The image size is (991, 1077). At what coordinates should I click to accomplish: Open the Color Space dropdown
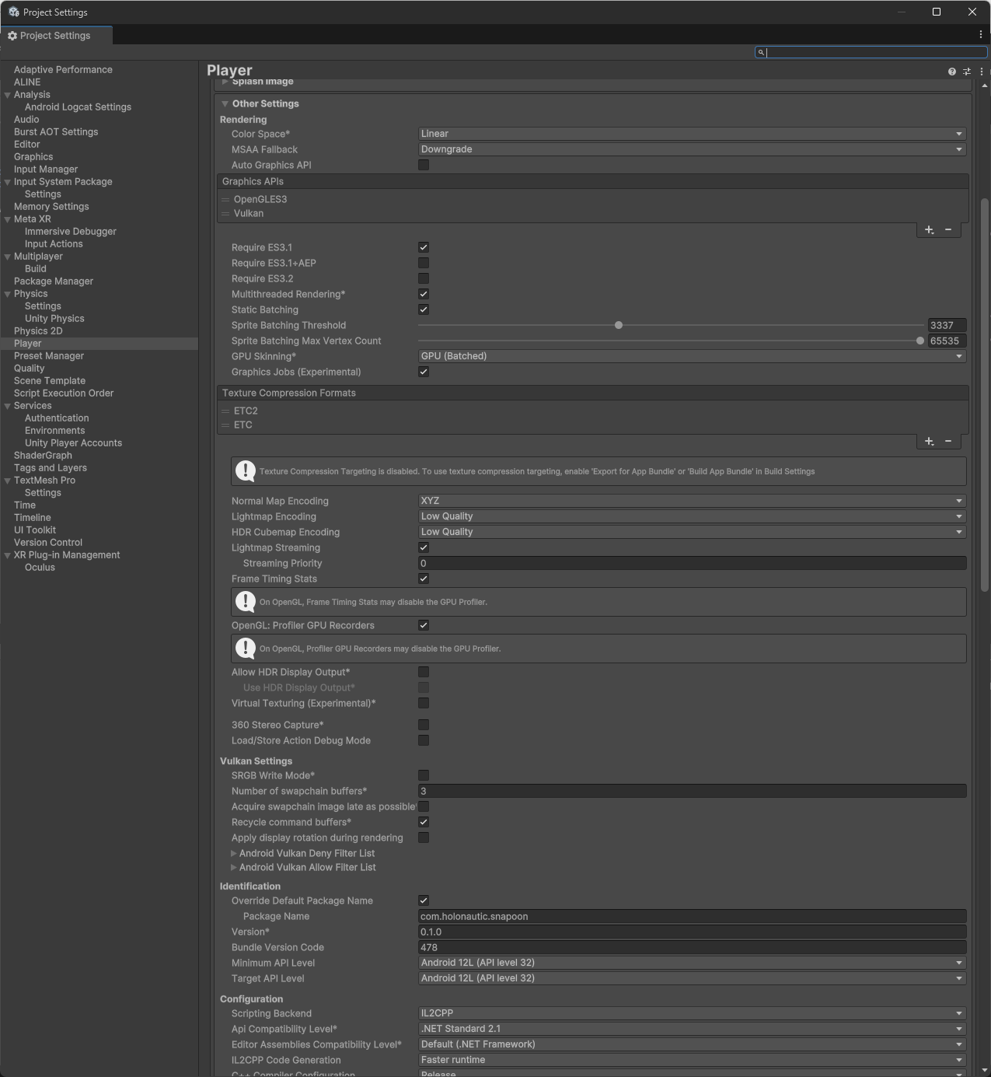(690, 133)
